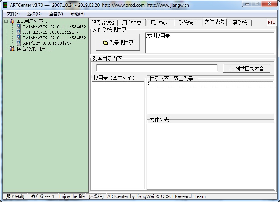Click the 客户数 --- 4 status entry

[42, 196]
